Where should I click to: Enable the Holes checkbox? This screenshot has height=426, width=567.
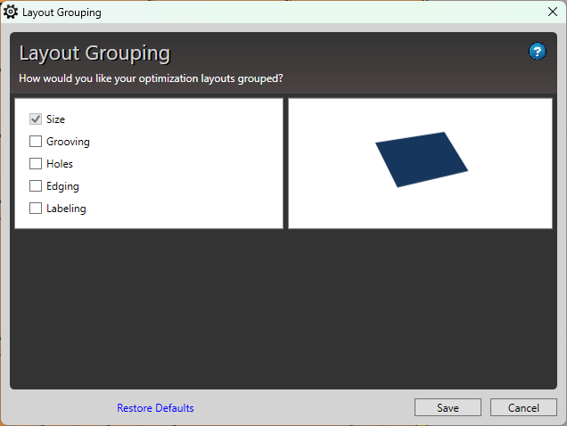(36, 164)
